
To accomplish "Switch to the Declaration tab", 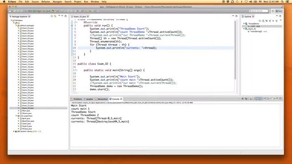I will (x=101, y=99).
